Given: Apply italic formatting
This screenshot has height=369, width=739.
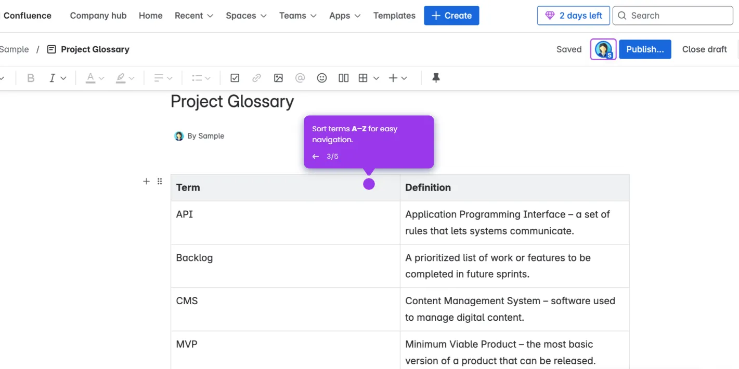Looking at the screenshot, I should point(52,78).
